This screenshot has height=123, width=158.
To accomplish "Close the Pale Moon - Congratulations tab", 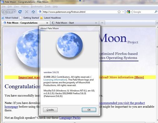I will (x=47, y=23).
